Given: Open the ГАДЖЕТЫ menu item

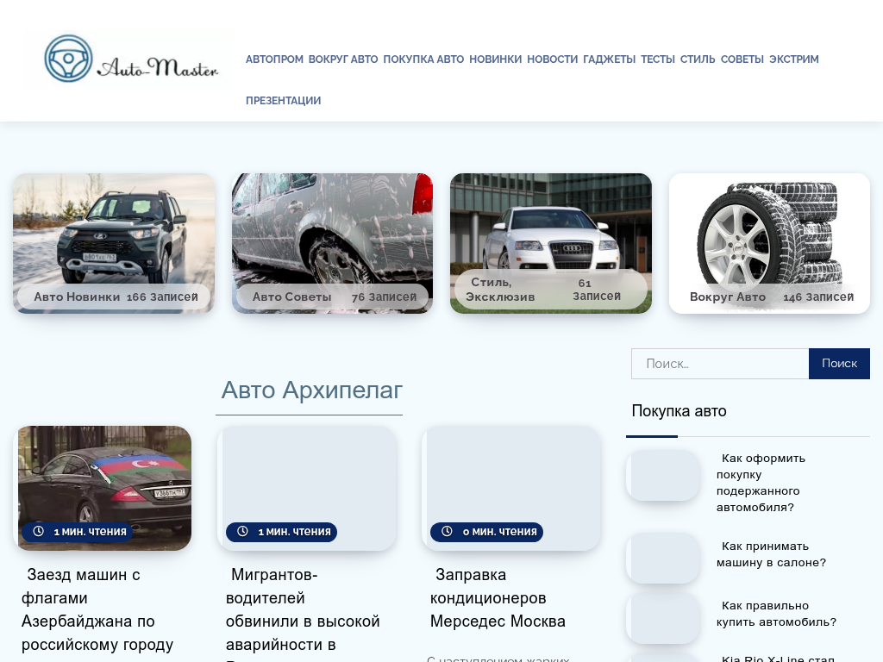Looking at the screenshot, I should pos(610,59).
